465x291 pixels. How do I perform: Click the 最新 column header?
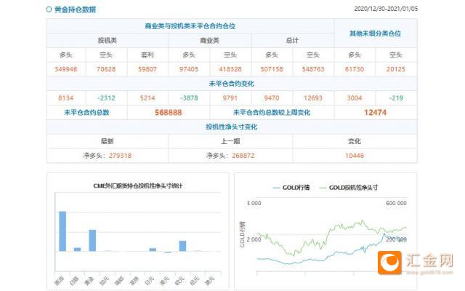(108, 141)
